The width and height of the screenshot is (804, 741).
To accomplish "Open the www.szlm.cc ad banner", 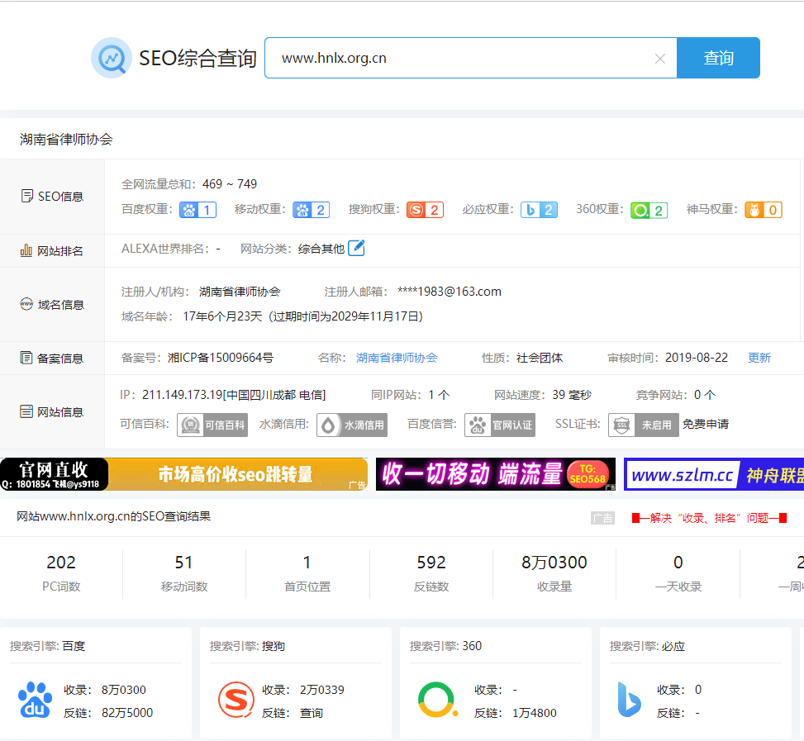I will click(714, 474).
